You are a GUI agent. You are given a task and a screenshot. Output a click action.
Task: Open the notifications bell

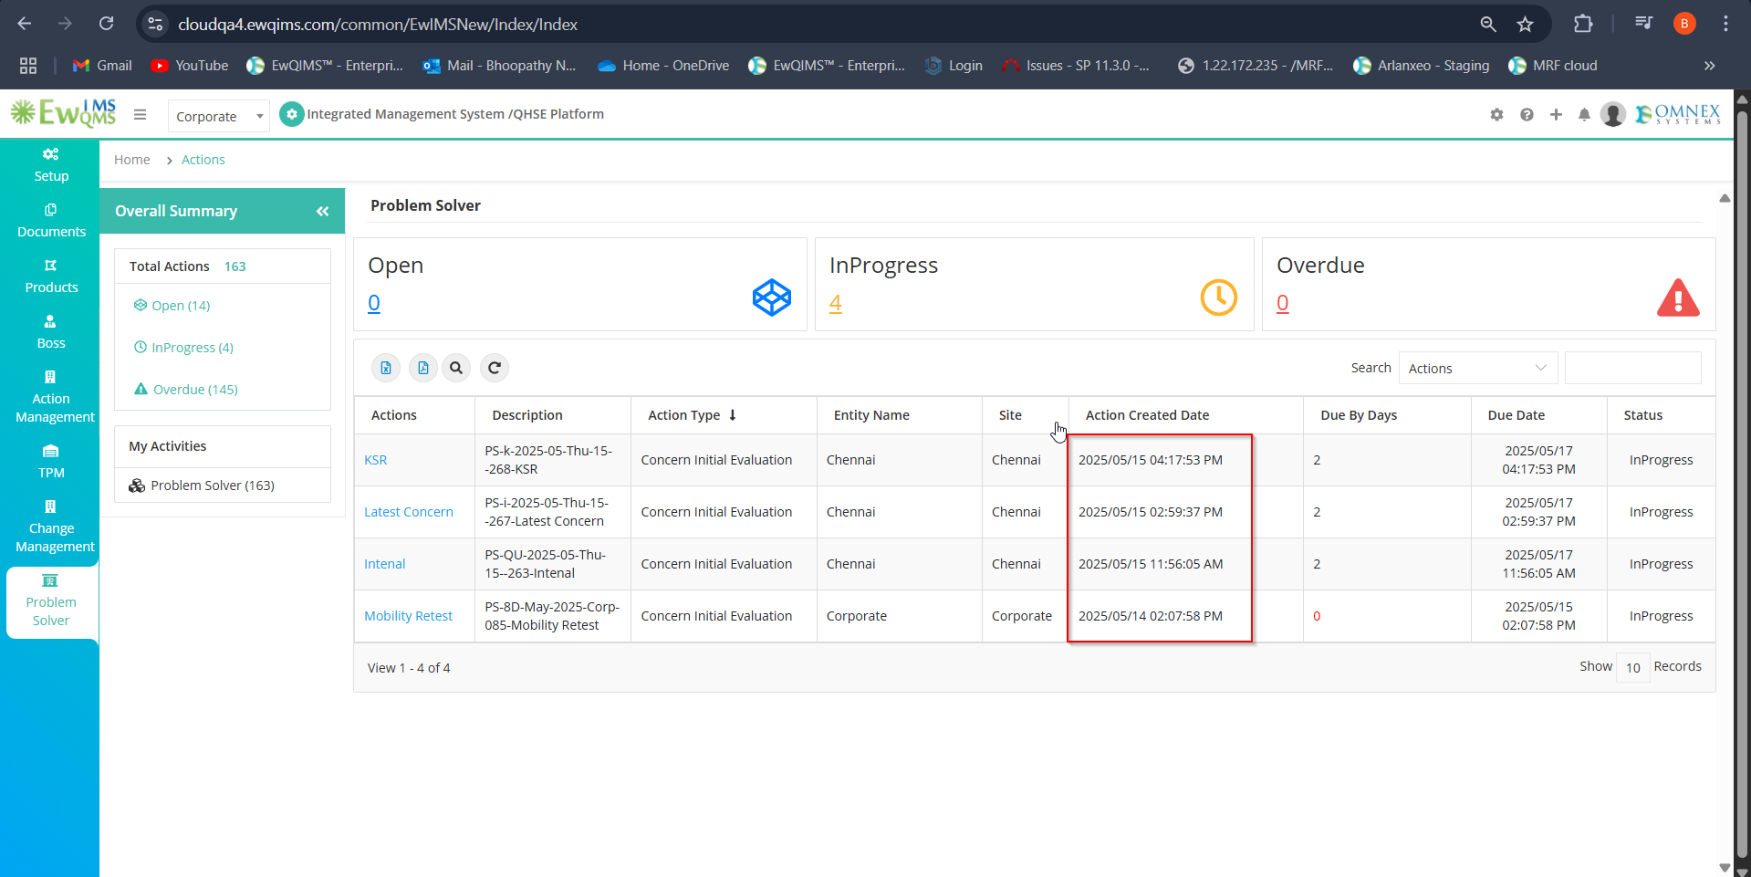pyautogui.click(x=1584, y=114)
